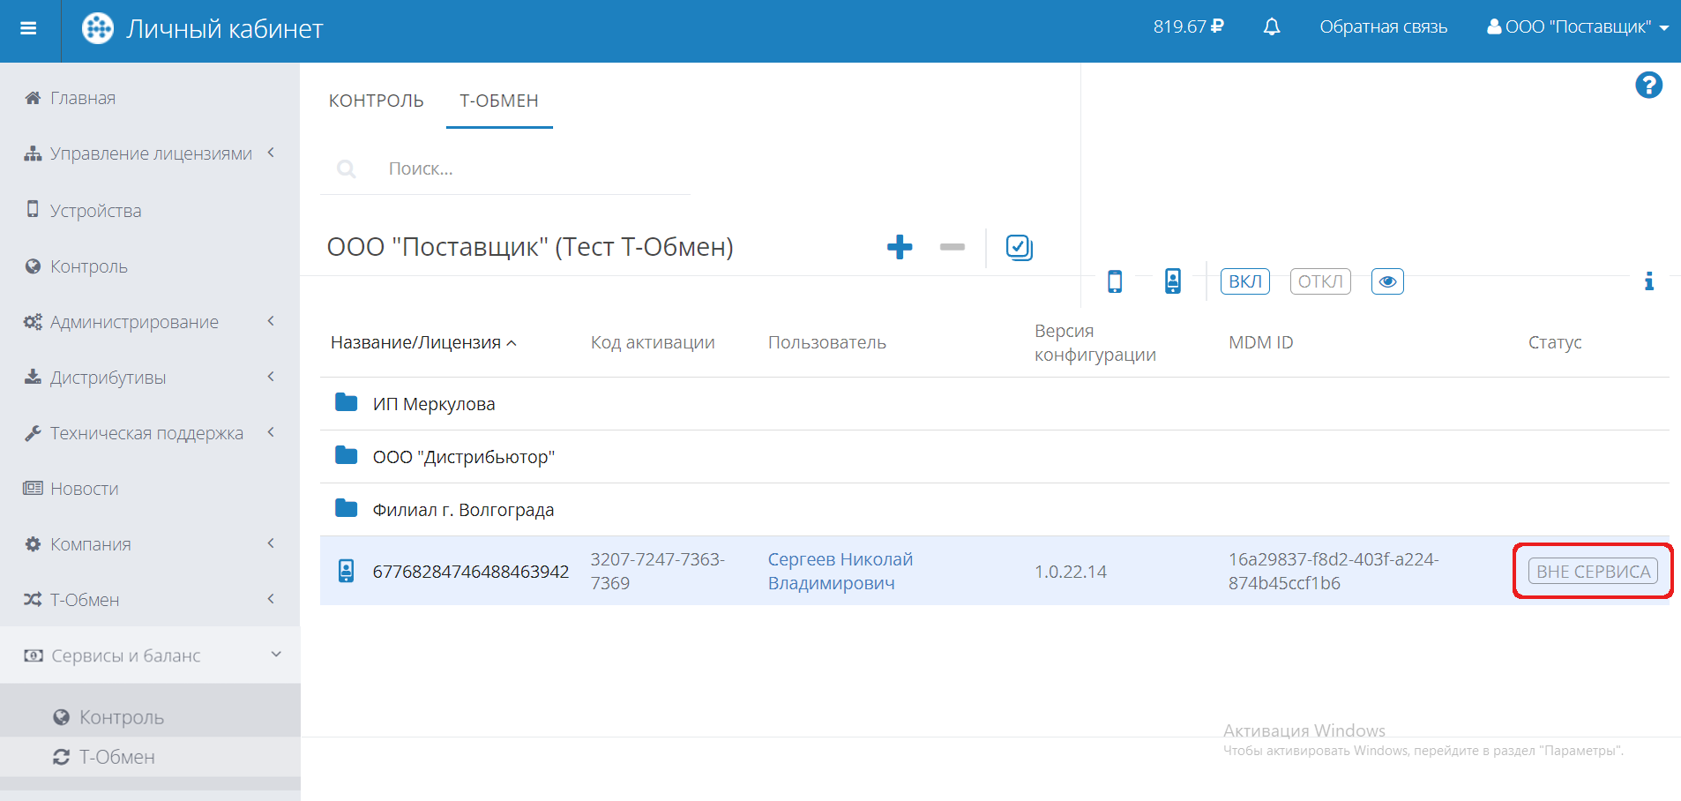Open notifications bell icon
The height and width of the screenshot is (801, 1681).
tap(1271, 27)
